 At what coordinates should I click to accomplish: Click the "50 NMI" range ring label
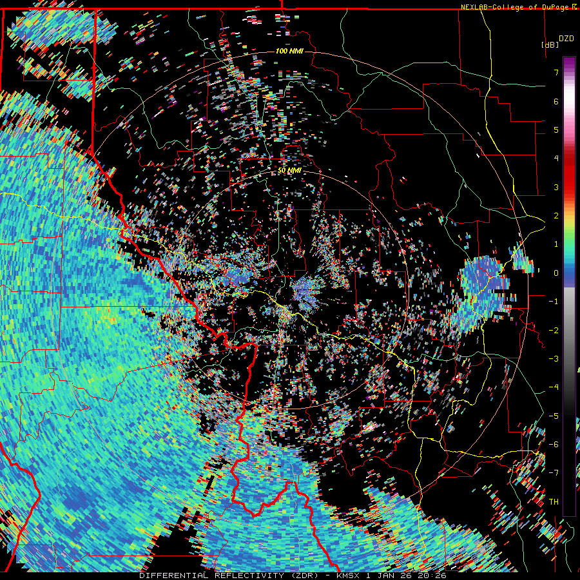(289, 171)
